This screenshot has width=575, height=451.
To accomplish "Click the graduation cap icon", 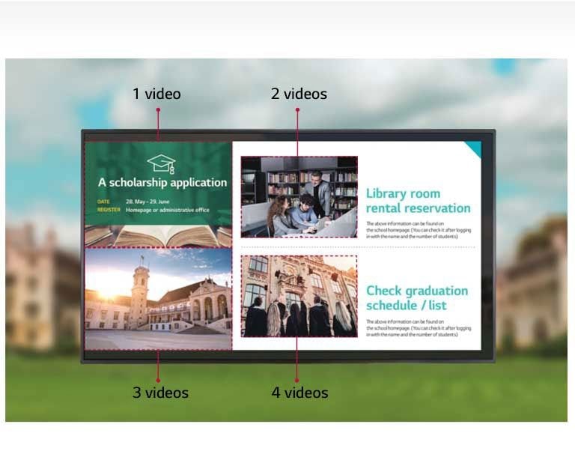I will point(162,163).
